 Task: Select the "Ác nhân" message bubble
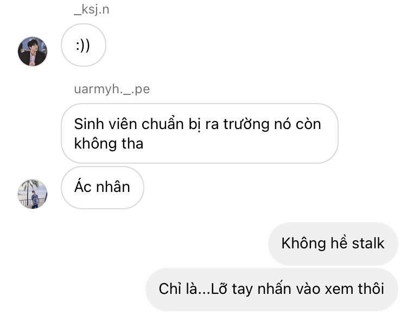[102, 188]
